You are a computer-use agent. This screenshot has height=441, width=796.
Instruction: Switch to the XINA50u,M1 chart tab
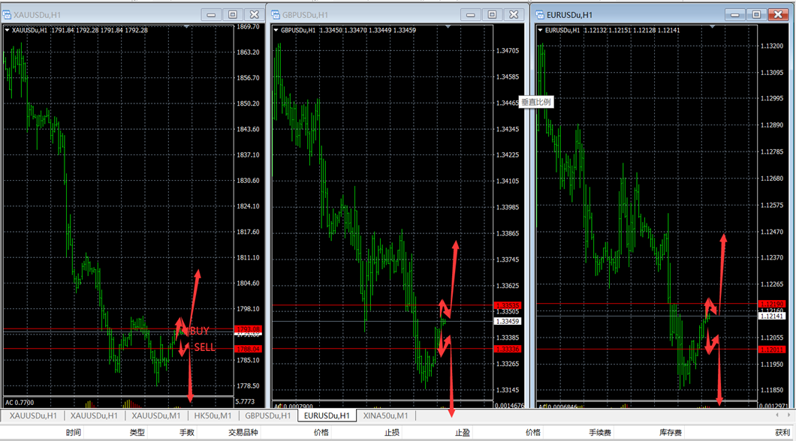(x=385, y=415)
